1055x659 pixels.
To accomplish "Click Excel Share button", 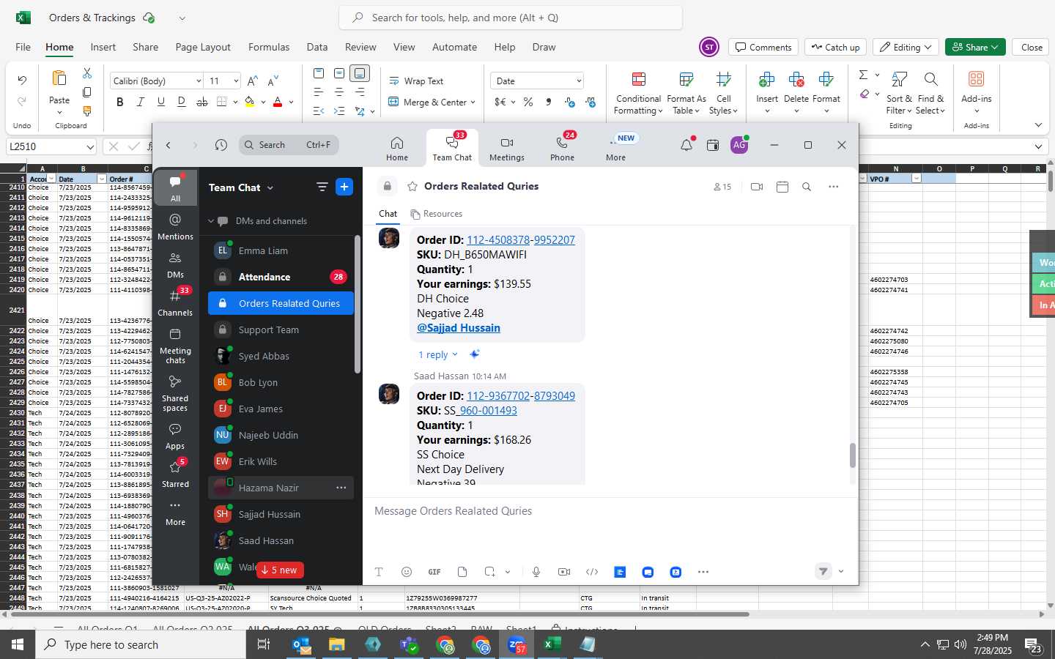I will [x=975, y=47].
